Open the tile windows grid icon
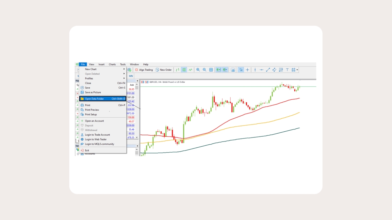This screenshot has width=392, height=220. 211,70
